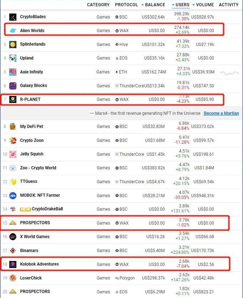The height and width of the screenshot is (298, 243).
Task: Click the Alien Worlds blue icon
Action: point(13,31)
